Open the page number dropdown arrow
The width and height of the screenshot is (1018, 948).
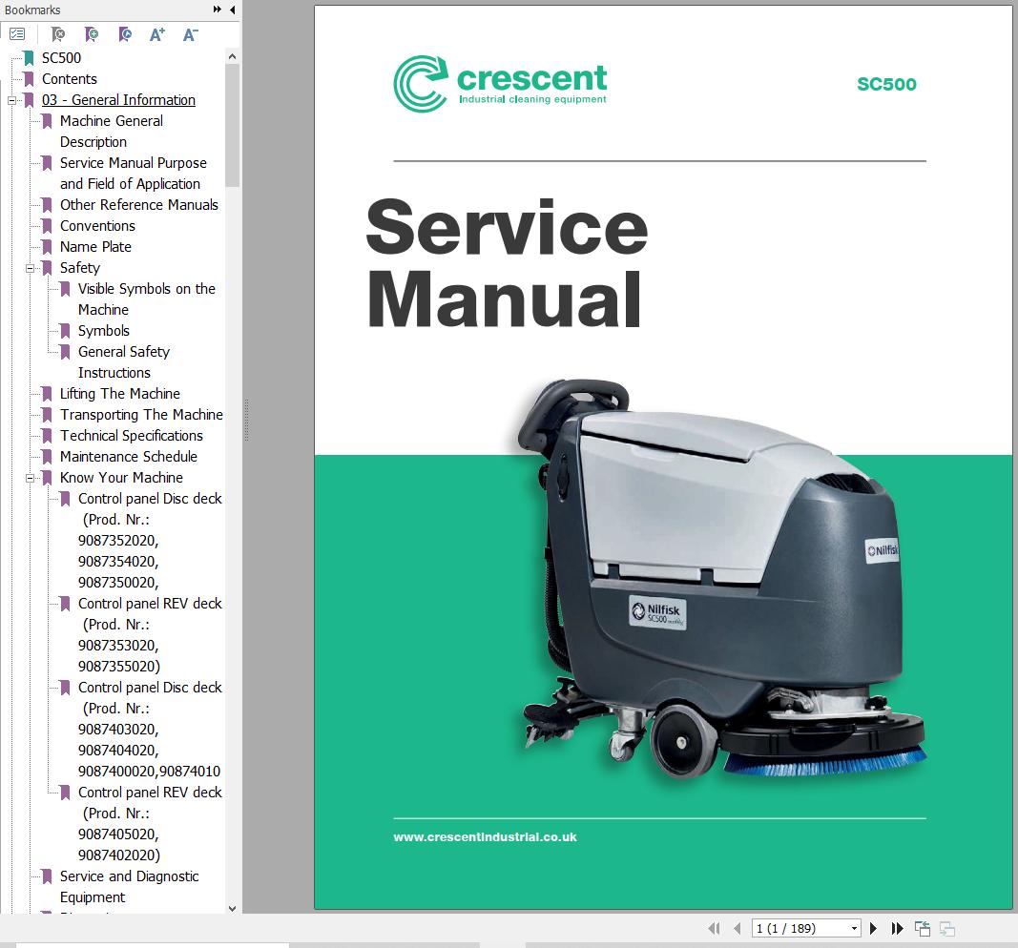point(855,929)
